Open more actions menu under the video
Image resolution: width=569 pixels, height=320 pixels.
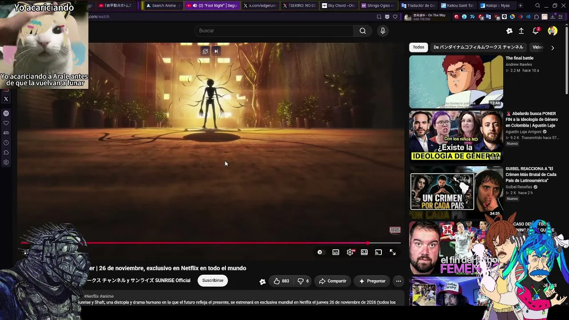point(398,281)
